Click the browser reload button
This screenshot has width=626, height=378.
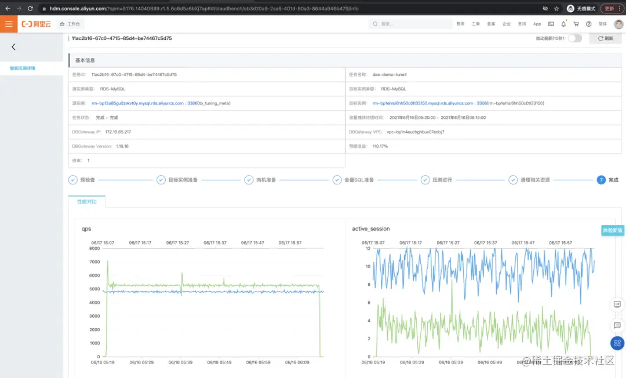(30, 8)
